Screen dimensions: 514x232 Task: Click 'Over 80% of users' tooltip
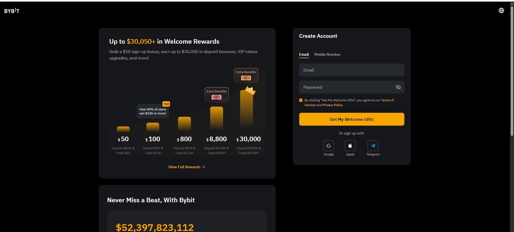pyautogui.click(x=153, y=111)
